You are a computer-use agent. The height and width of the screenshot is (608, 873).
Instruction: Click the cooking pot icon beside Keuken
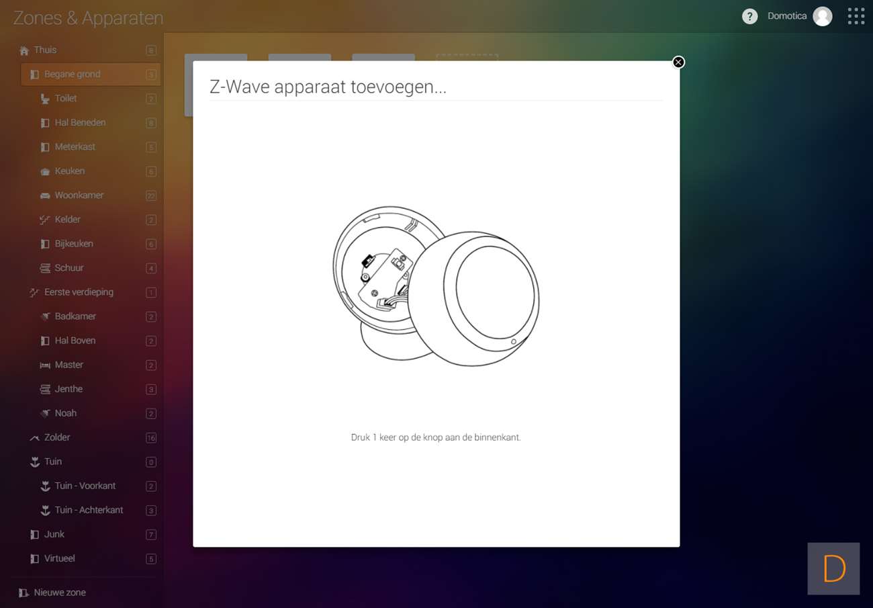pos(45,171)
